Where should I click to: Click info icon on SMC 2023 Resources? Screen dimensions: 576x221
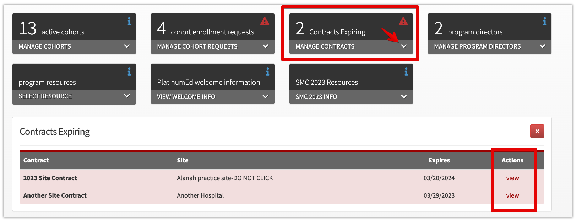(x=406, y=72)
